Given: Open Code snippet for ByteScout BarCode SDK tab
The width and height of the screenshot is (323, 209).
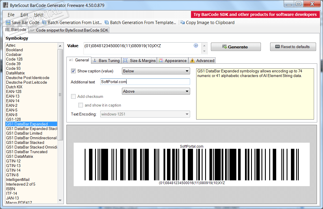Looking at the screenshot, I should click(x=69, y=30).
